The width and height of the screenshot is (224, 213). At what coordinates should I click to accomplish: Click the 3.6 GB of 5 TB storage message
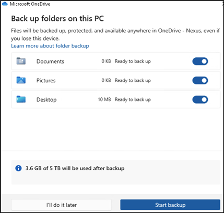(75, 168)
